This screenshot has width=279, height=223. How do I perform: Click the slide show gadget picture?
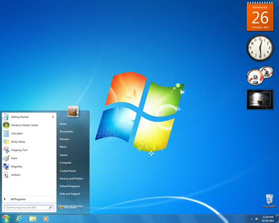tap(260, 100)
